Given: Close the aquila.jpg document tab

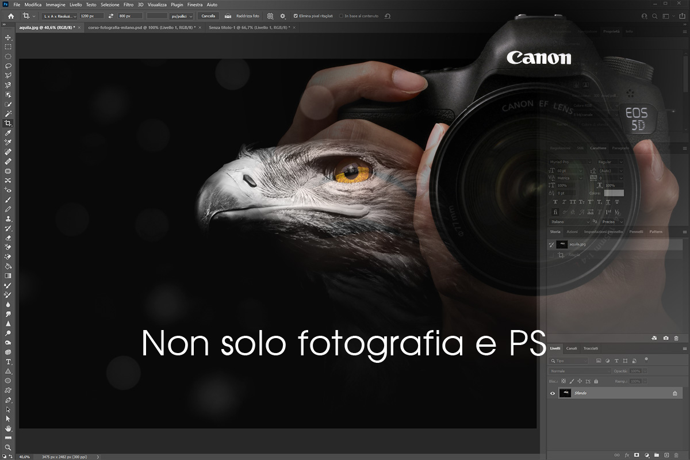Looking at the screenshot, I should click(x=80, y=27).
